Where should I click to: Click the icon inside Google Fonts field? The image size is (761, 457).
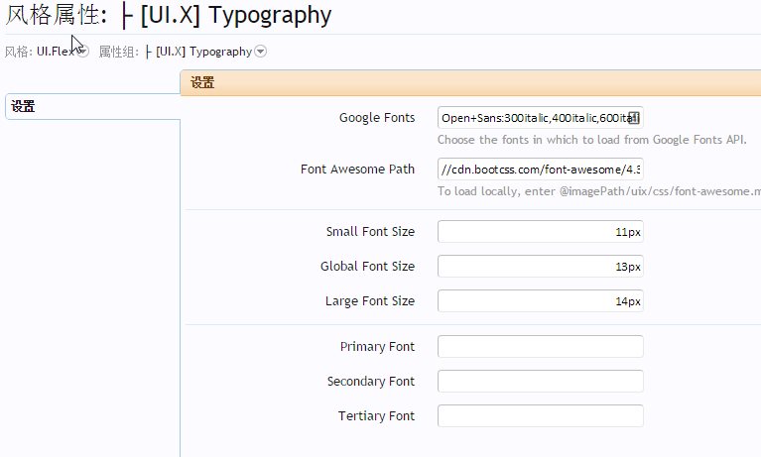click(635, 118)
